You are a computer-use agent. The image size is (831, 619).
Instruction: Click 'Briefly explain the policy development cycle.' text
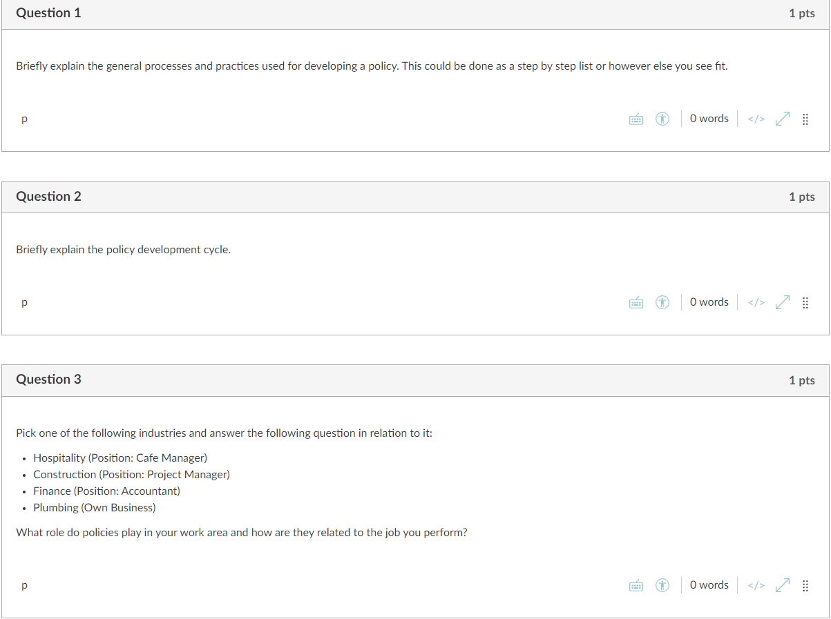tap(123, 250)
